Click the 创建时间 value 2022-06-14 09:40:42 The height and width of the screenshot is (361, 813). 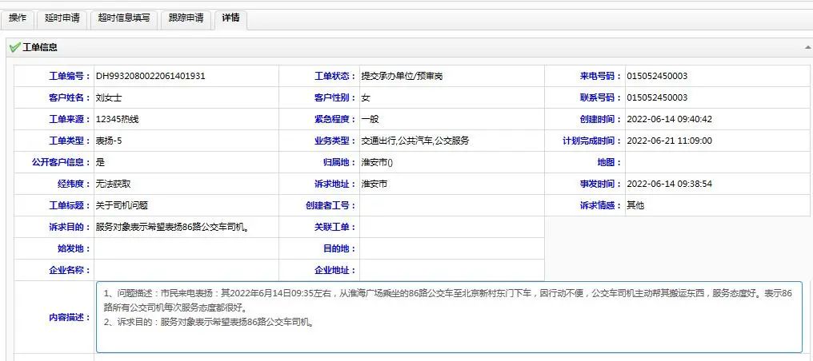pyautogui.click(x=669, y=119)
